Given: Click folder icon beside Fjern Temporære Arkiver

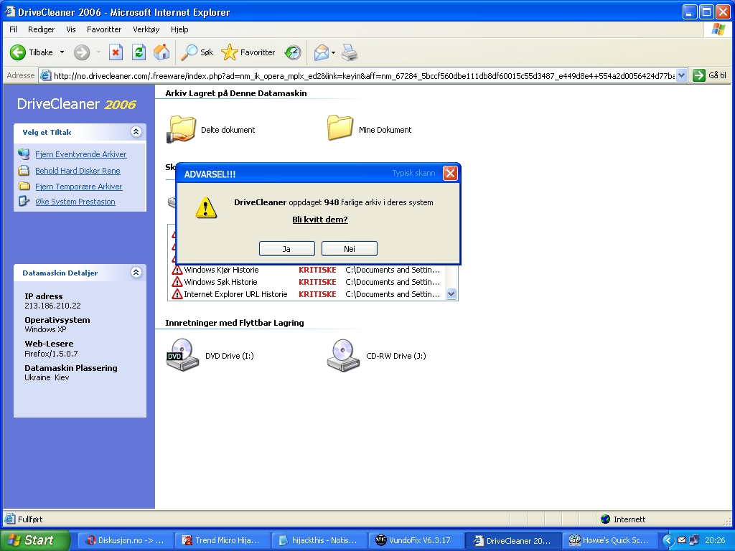Looking at the screenshot, I should (24, 186).
